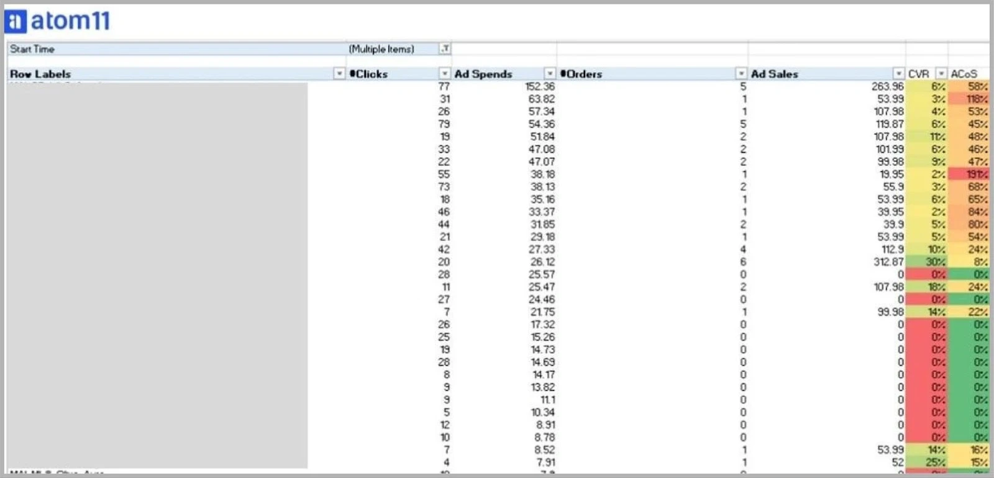Viewport: 994px width, 478px height.
Task: Select the Ad Spends cell 8.52
Action: click(x=544, y=450)
